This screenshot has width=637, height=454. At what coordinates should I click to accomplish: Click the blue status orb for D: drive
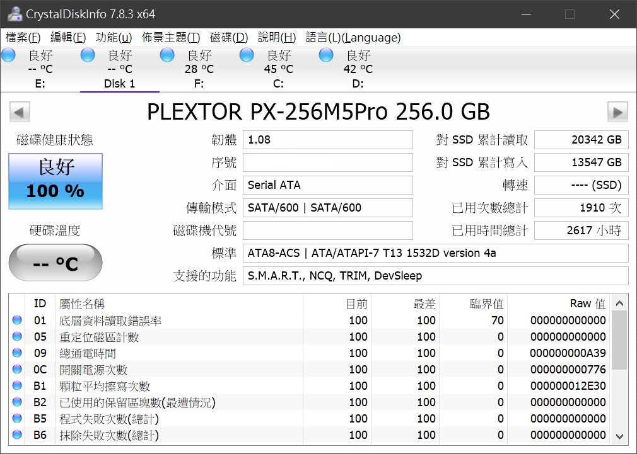coord(326,55)
